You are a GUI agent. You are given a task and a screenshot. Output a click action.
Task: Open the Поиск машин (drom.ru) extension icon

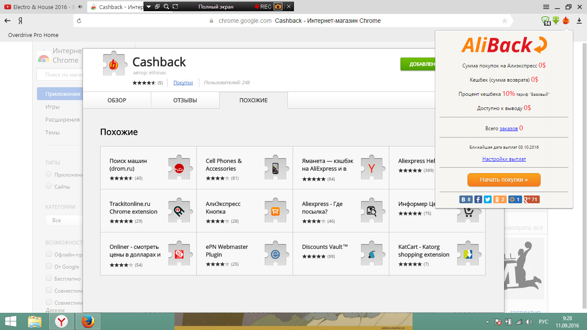pos(179,168)
